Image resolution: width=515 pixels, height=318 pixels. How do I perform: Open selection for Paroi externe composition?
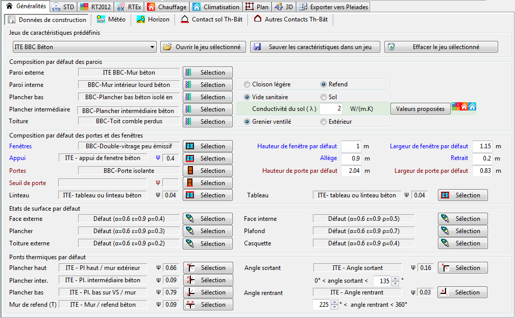click(207, 73)
